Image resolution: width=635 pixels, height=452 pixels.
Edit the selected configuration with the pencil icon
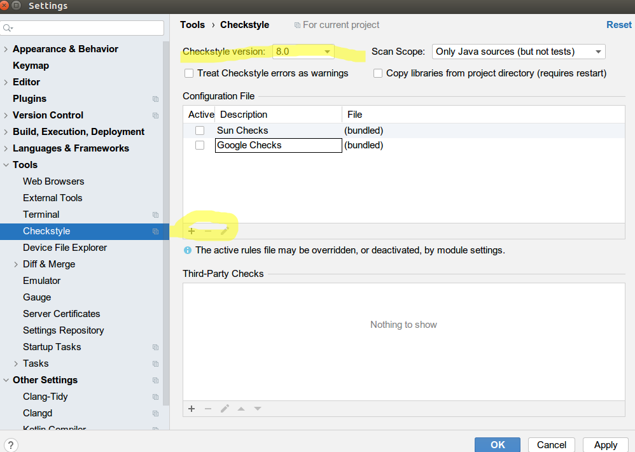(x=224, y=230)
